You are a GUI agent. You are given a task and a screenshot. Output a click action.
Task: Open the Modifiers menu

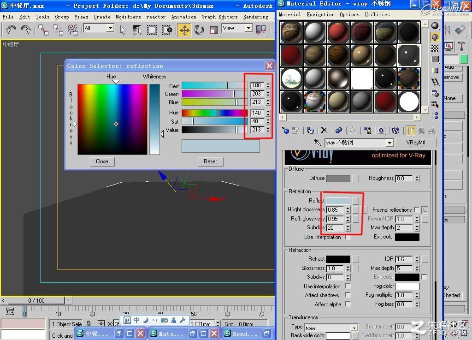pos(128,17)
